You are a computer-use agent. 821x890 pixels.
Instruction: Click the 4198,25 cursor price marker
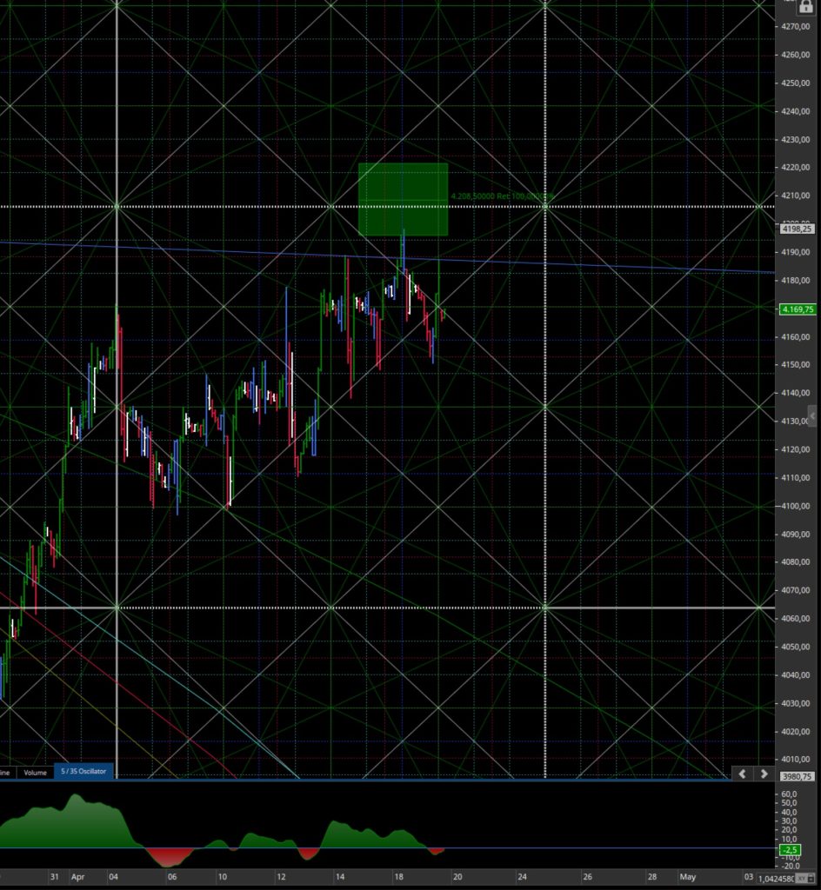coord(798,229)
